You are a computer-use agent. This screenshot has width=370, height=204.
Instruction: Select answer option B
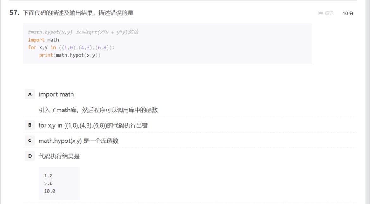click(x=30, y=125)
